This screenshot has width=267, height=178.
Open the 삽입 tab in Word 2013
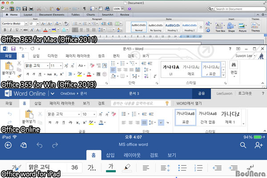pyautogui.click(x=36, y=56)
